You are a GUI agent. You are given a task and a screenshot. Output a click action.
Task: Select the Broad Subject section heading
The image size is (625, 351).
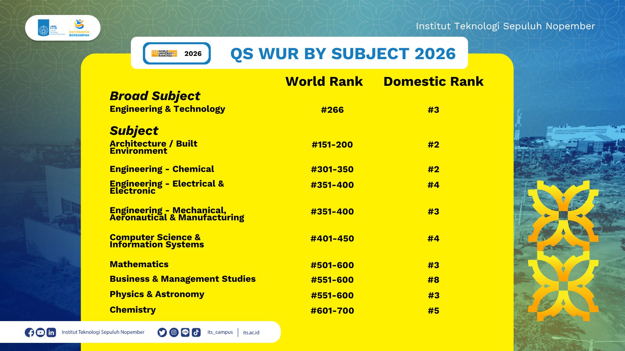tap(155, 96)
